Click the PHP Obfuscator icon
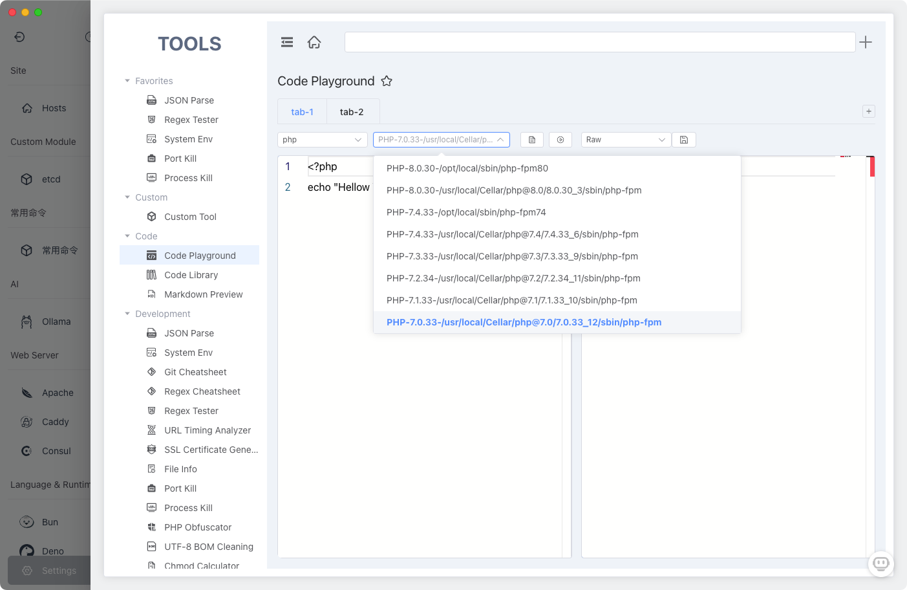The image size is (907, 590). tap(151, 527)
